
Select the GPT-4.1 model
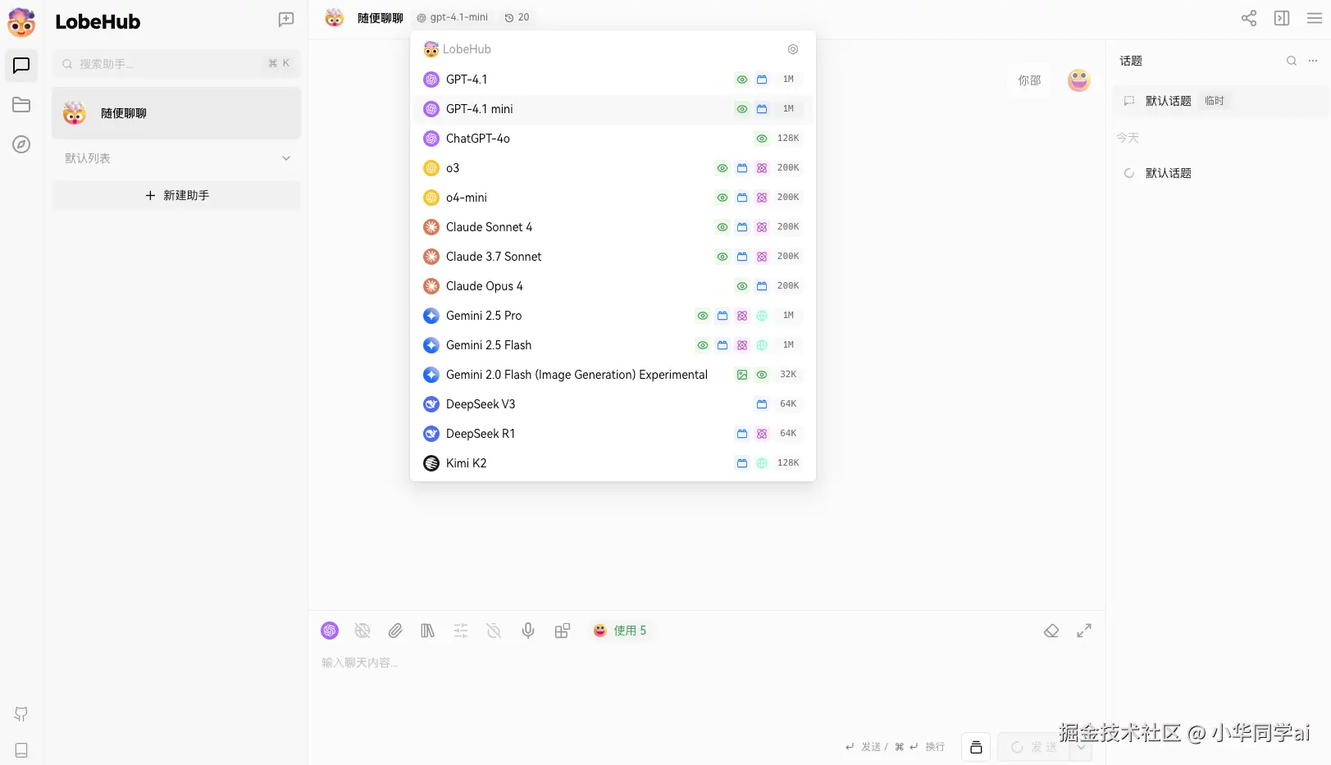pyautogui.click(x=613, y=80)
